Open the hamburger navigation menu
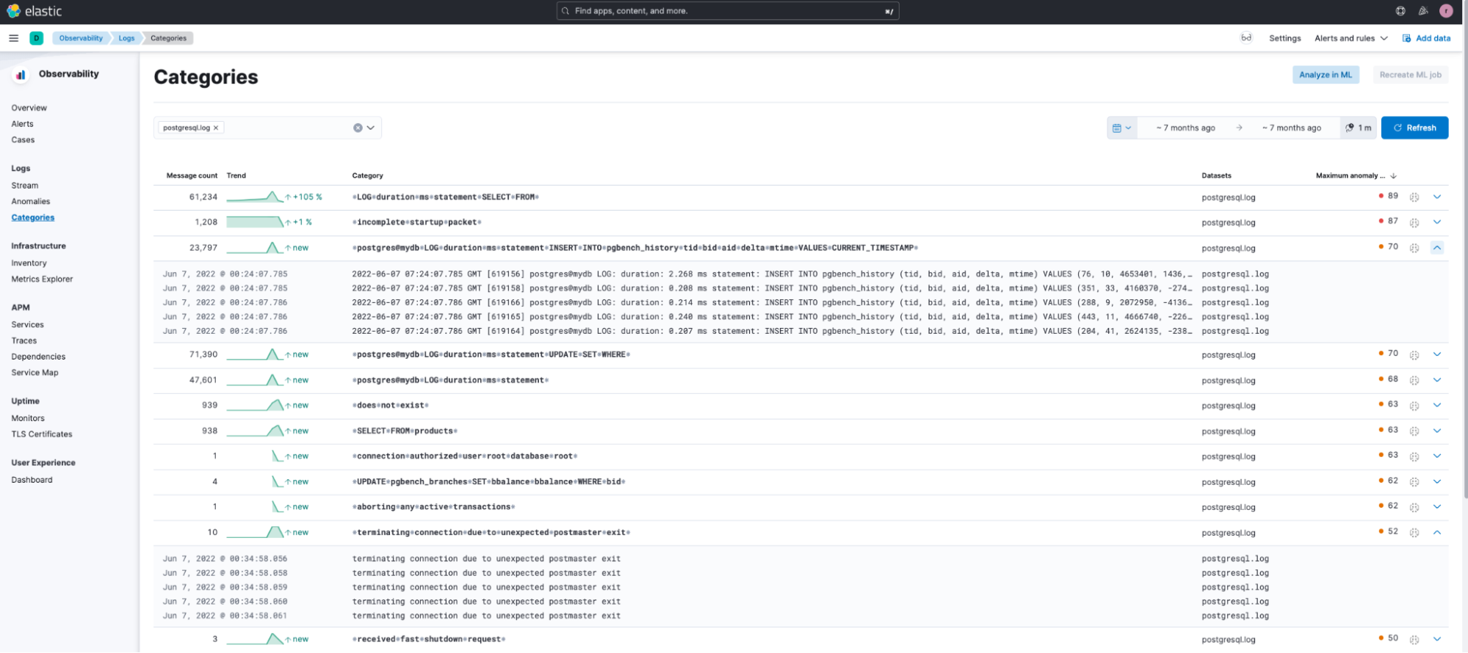This screenshot has height=653, width=1468. click(13, 38)
